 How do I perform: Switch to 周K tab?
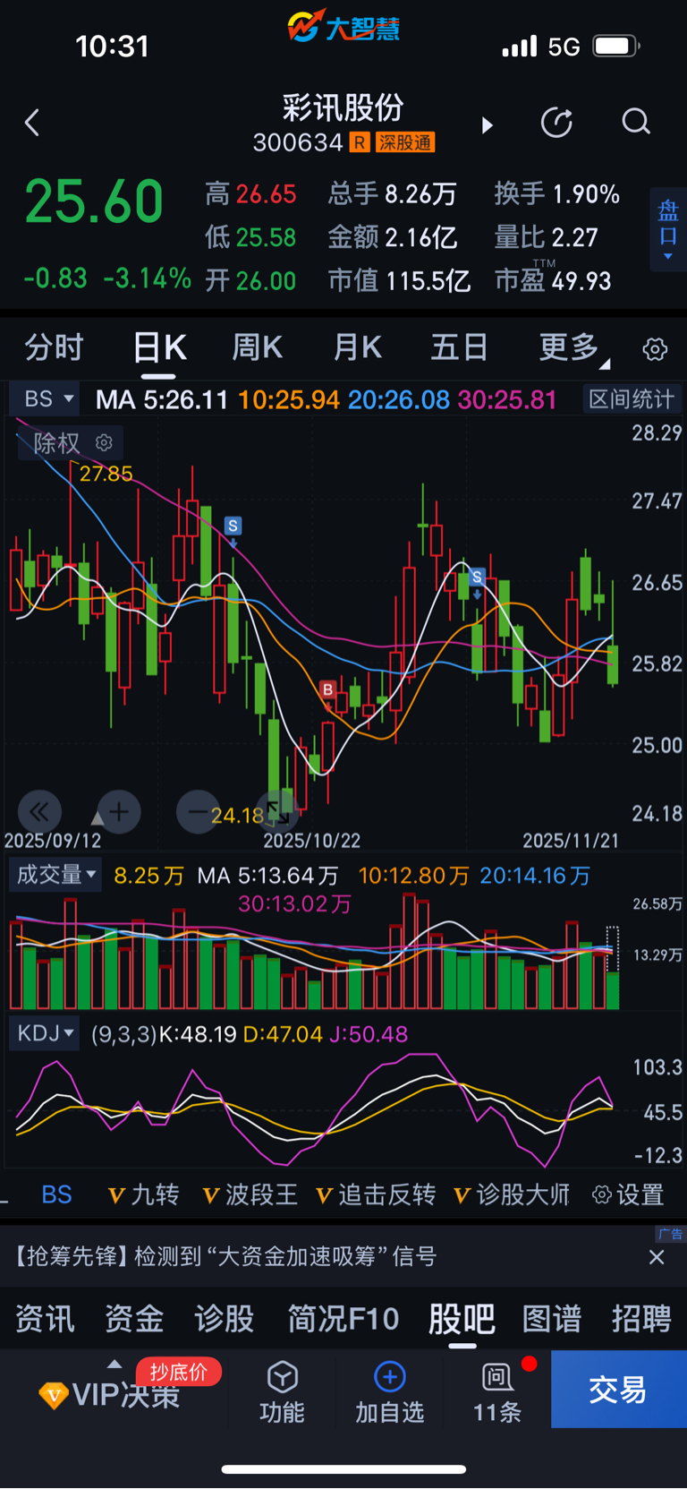[258, 347]
